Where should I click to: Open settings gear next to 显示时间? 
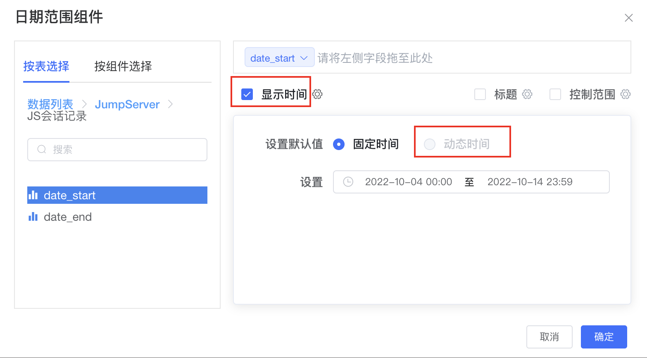coord(317,94)
